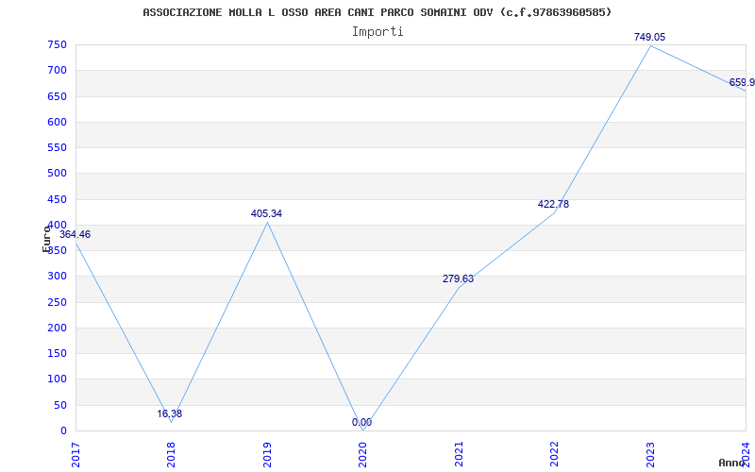Select the 150 y-axis tick label
Viewport: 755px width, 472px height.
coord(57,353)
